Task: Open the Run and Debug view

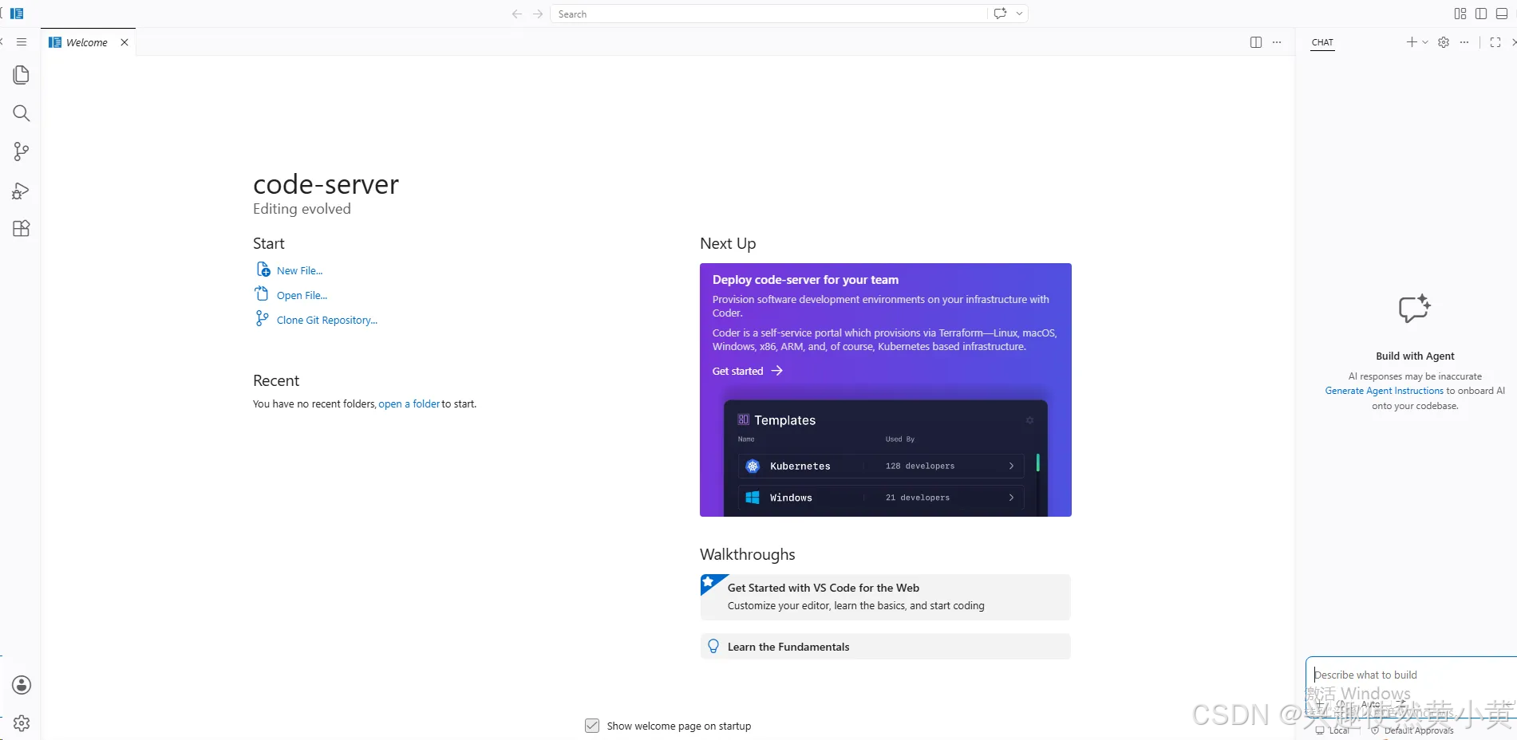Action: pyautogui.click(x=22, y=191)
